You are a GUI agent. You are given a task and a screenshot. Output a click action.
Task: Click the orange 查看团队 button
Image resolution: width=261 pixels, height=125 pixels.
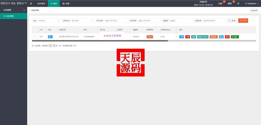point(214,37)
